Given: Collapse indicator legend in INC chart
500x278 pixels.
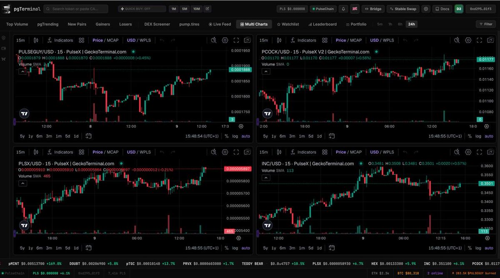Looking at the screenshot, I should 265,178.
